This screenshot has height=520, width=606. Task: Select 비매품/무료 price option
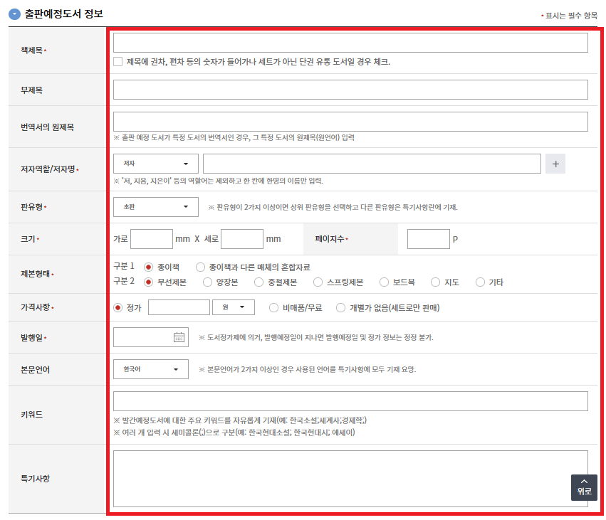[x=273, y=308]
